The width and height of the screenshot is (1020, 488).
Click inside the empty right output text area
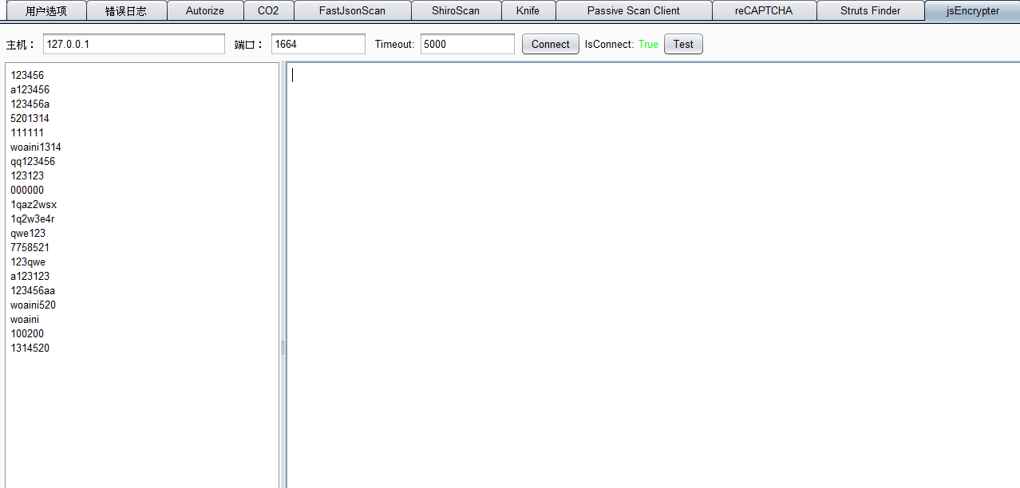click(653, 275)
